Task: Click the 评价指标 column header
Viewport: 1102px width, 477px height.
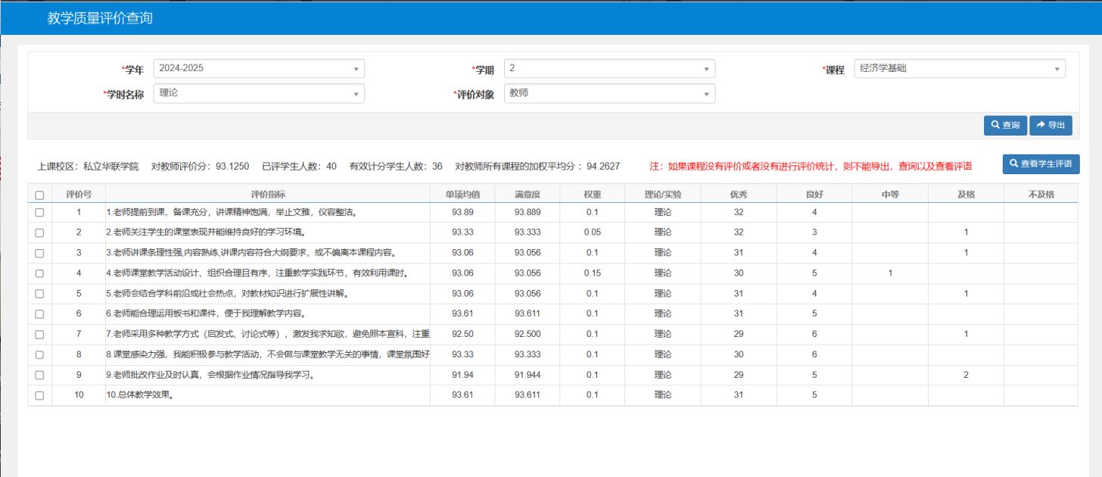Action: 268,194
